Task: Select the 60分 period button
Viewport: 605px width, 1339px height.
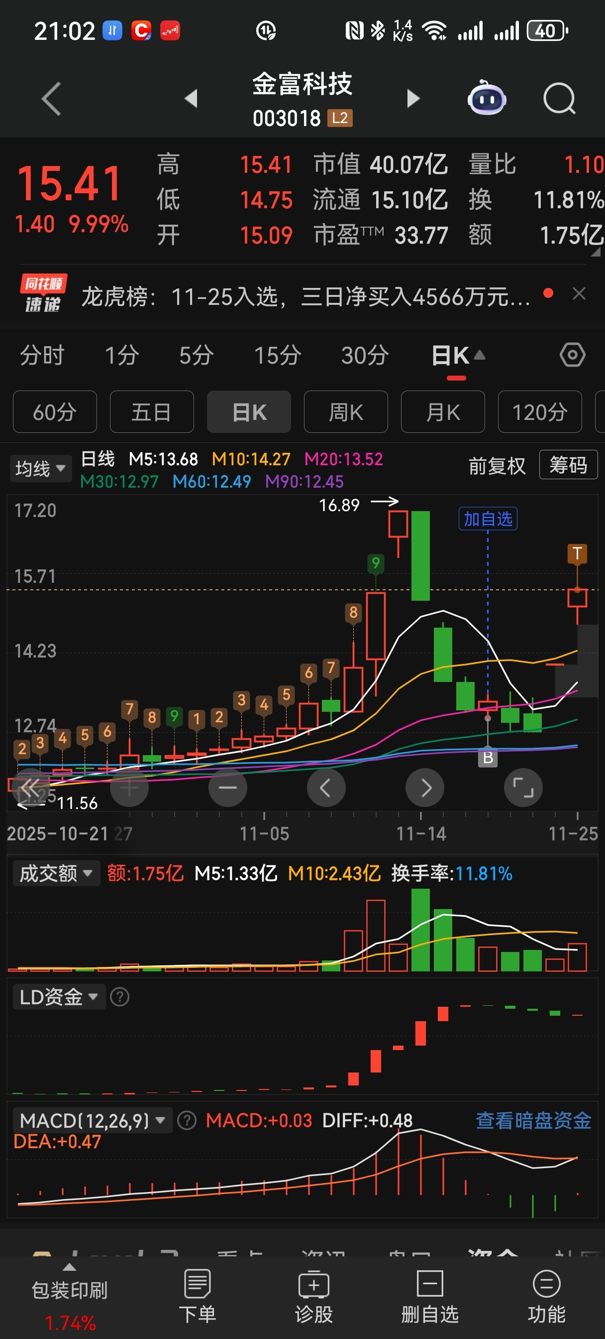Action: click(55, 412)
